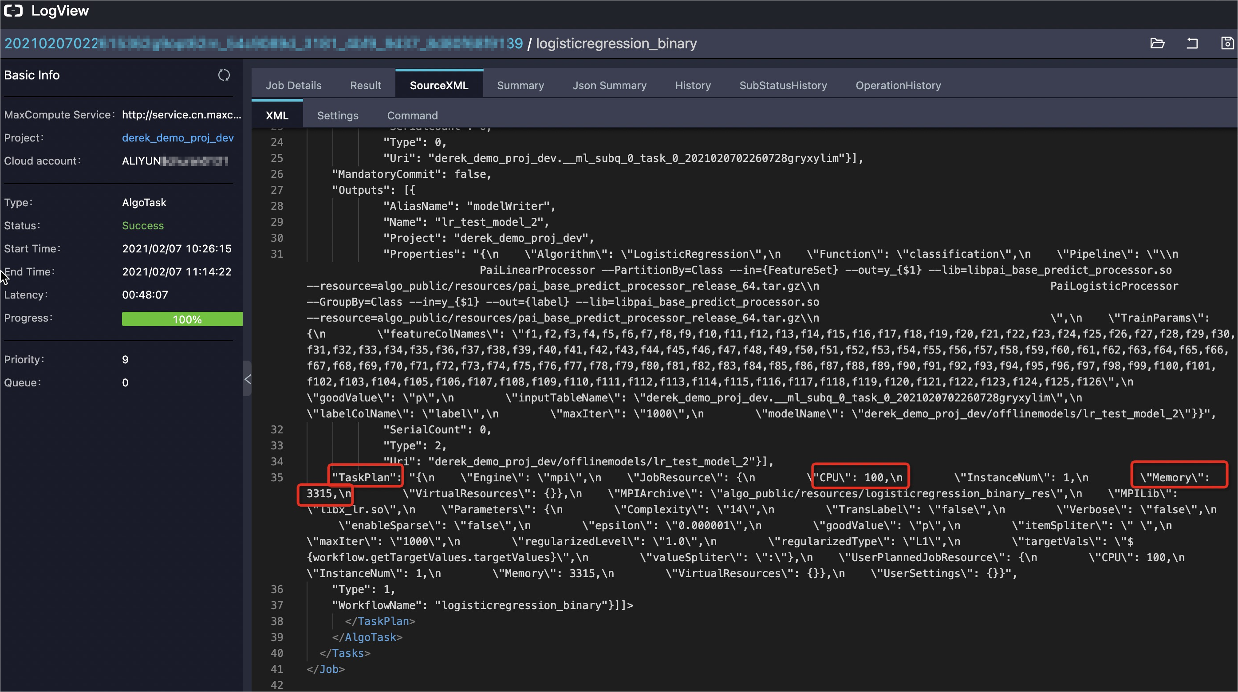Open the Settings sub-tab
This screenshot has height=692, width=1238.
tap(337, 115)
